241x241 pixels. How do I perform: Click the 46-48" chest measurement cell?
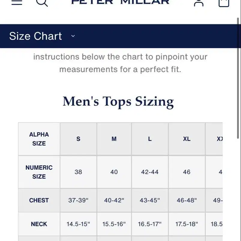[187, 200]
